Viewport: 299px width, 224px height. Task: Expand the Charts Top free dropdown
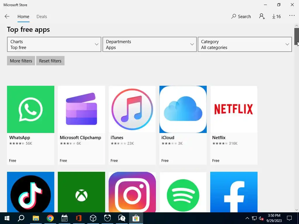tap(54, 44)
